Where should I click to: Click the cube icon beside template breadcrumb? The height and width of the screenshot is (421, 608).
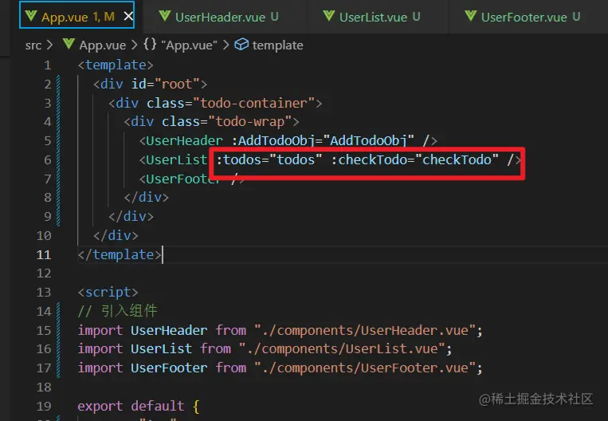point(241,44)
